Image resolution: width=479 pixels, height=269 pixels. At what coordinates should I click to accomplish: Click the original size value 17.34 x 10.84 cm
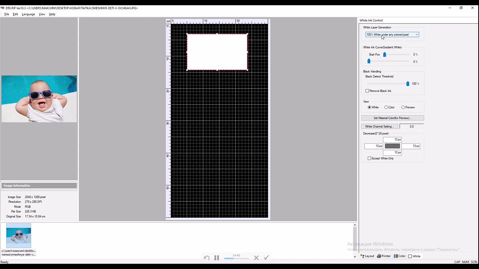[x=35, y=216]
